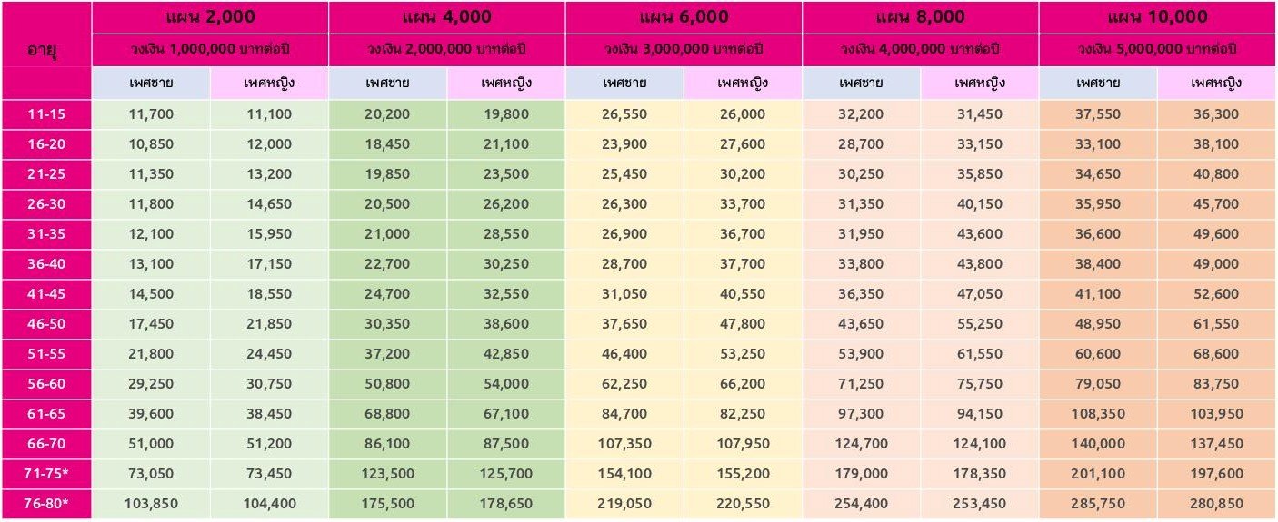Click the 11,700 premium cell
The width and height of the screenshot is (1278, 522).
click(151, 114)
